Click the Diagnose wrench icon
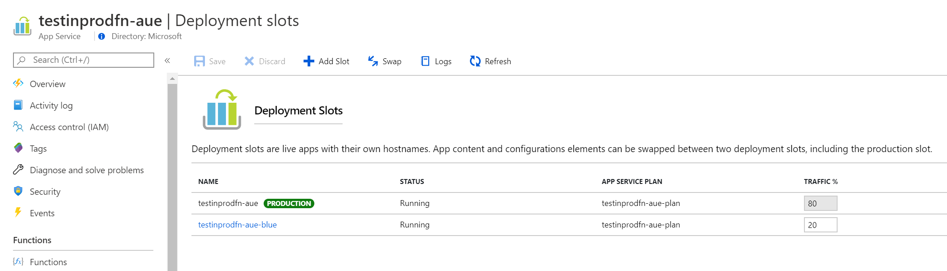Image resolution: width=947 pixels, height=271 pixels. pyautogui.click(x=18, y=170)
